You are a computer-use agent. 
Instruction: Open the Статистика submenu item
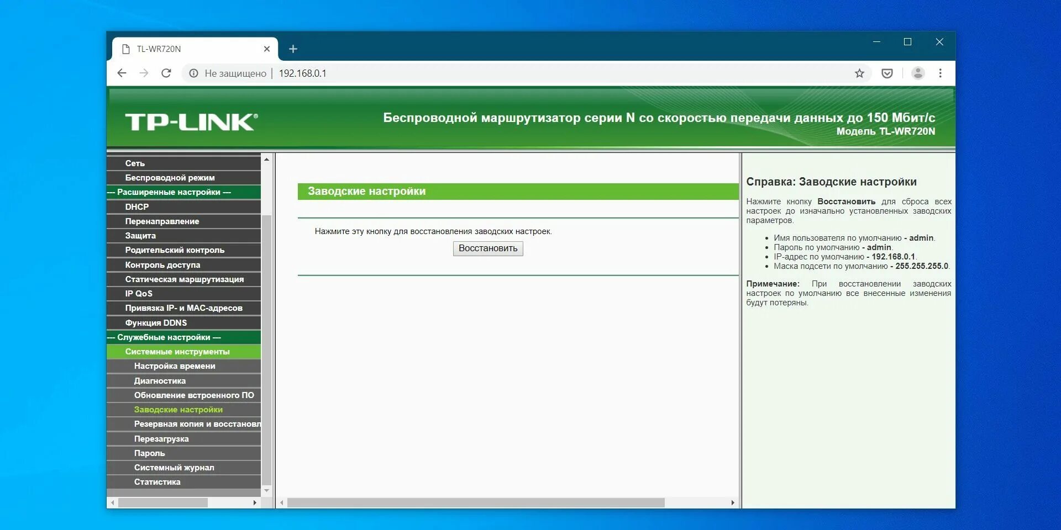(x=183, y=482)
